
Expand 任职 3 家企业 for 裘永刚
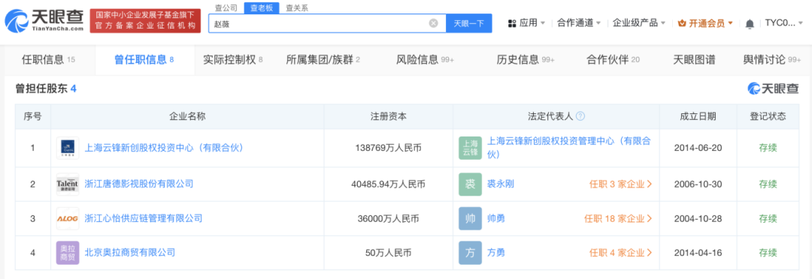pos(621,184)
